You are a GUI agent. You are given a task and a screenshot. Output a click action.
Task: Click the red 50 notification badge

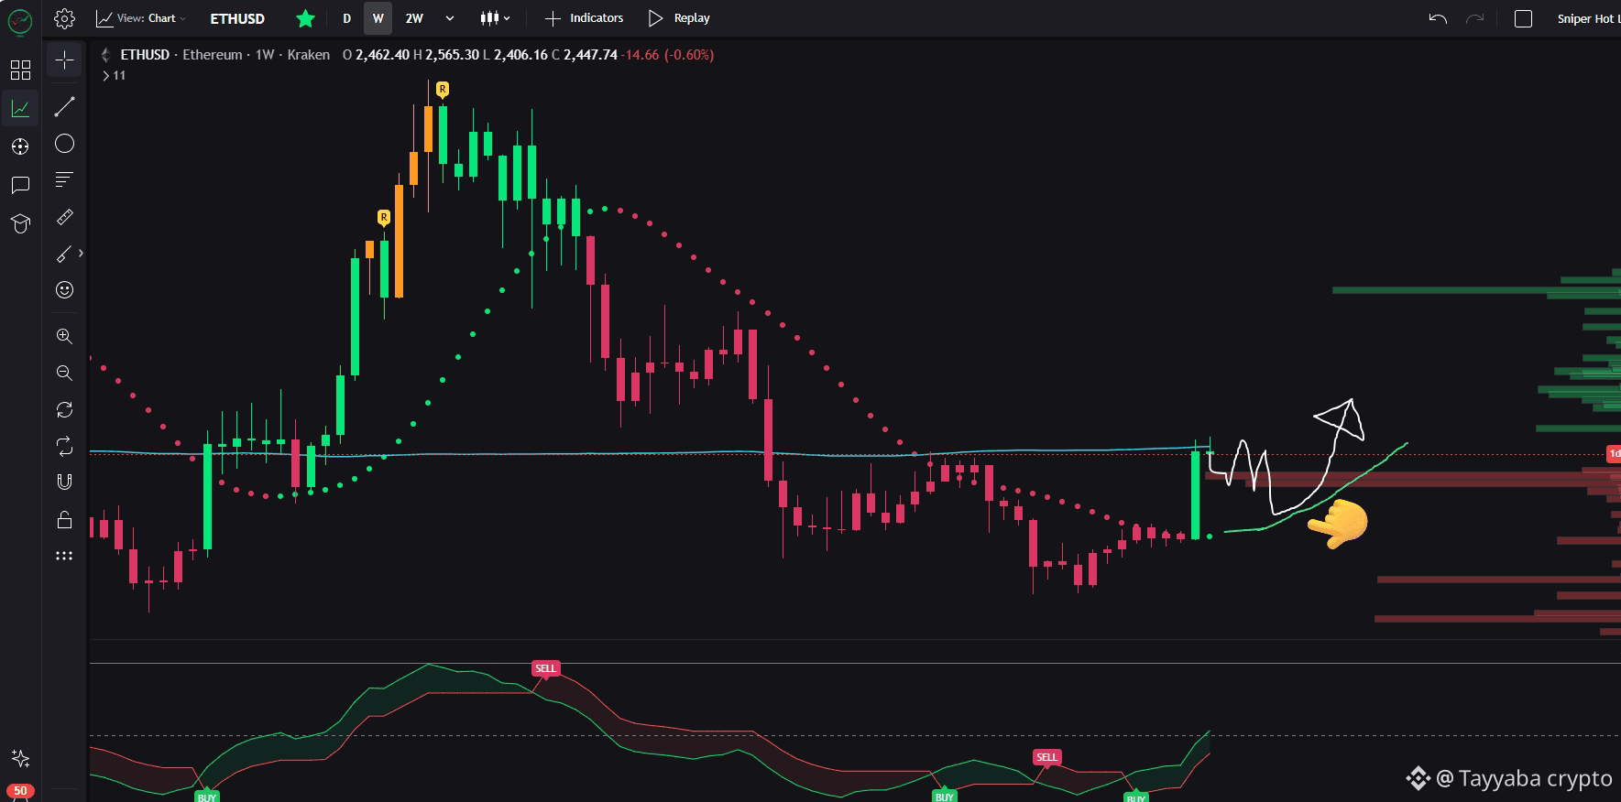point(20,791)
